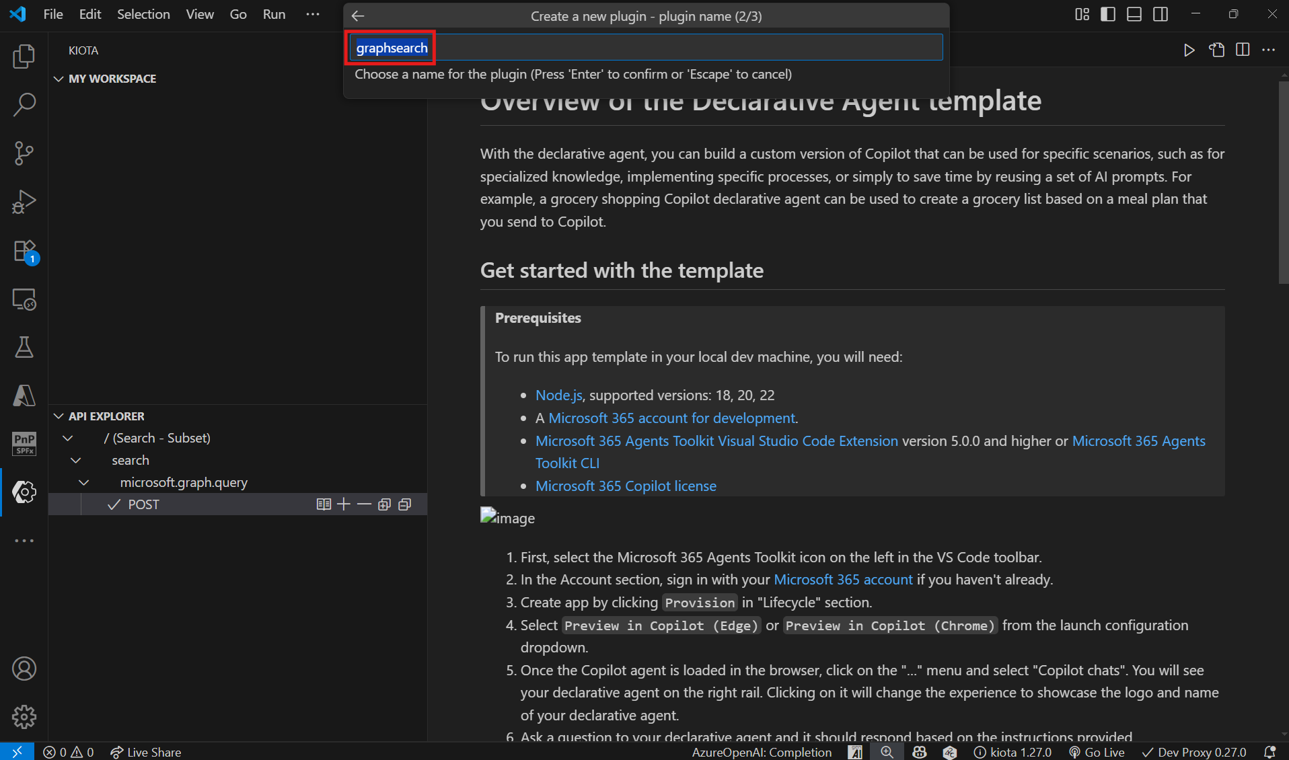Click kiota 1.27.0 status item
Screen dimensions: 1289x760
1012,752
